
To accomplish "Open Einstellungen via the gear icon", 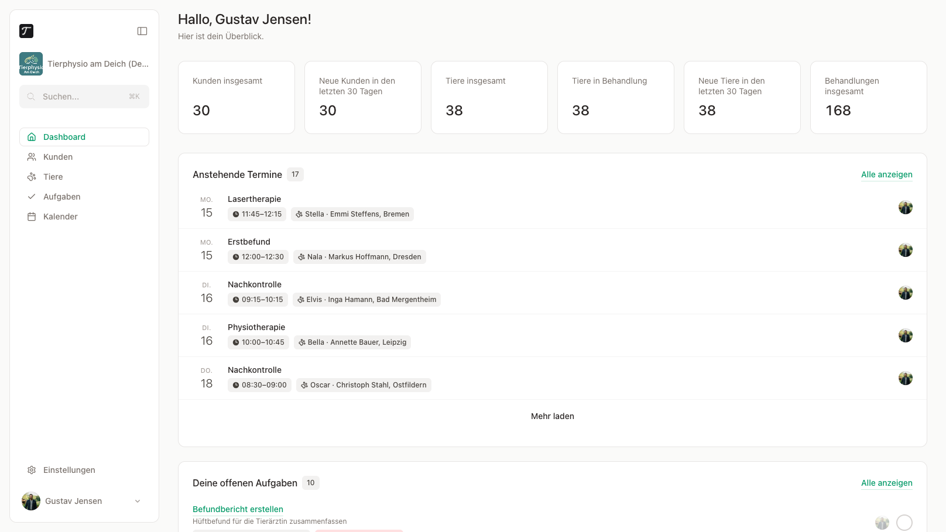I will (x=32, y=470).
